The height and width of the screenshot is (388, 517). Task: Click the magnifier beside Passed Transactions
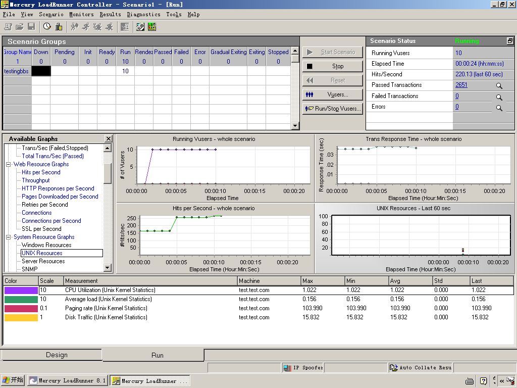tap(499, 86)
